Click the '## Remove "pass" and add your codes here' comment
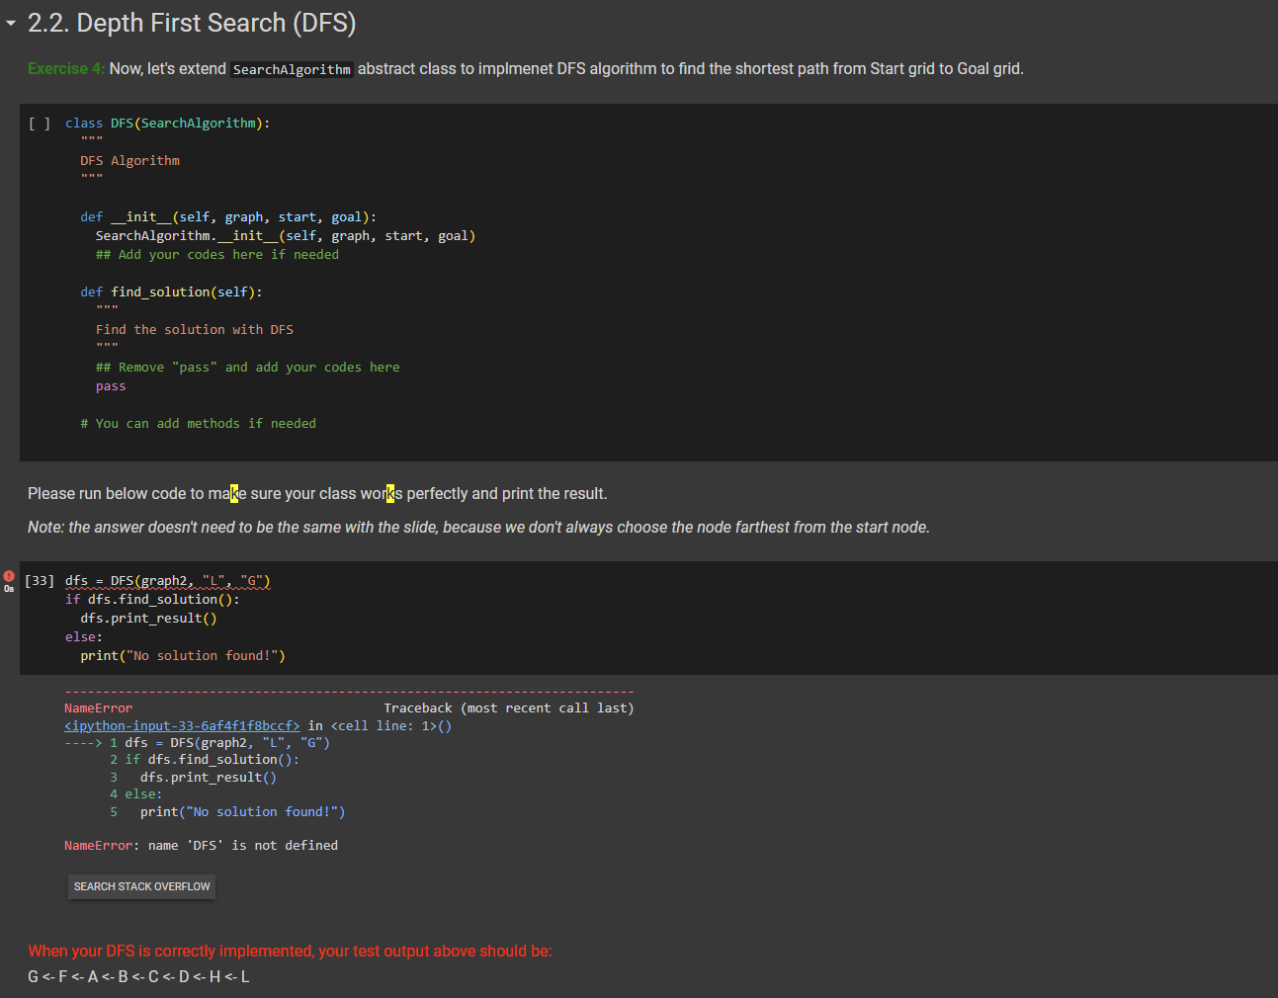1278x998 pixels. (x=248, y=368)
